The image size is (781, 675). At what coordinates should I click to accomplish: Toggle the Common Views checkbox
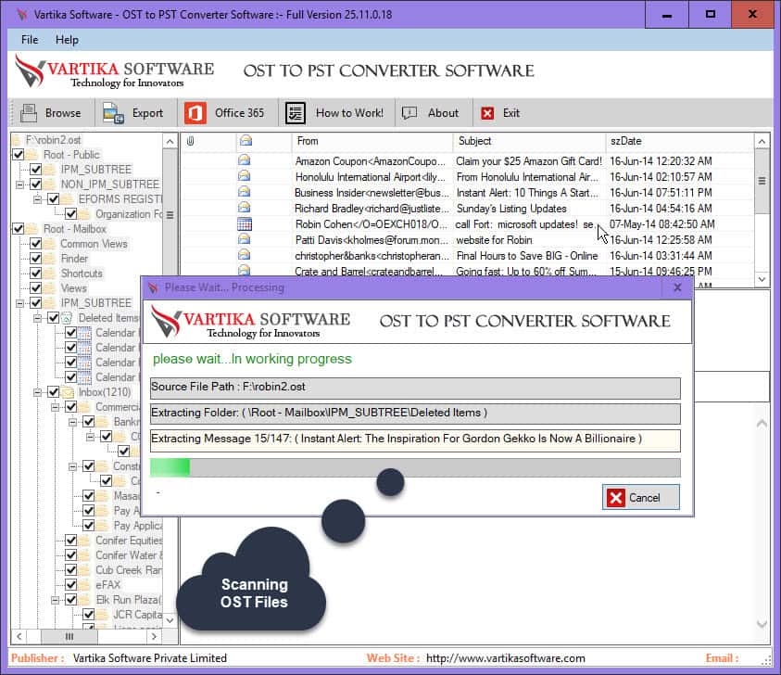pos(35,244)
